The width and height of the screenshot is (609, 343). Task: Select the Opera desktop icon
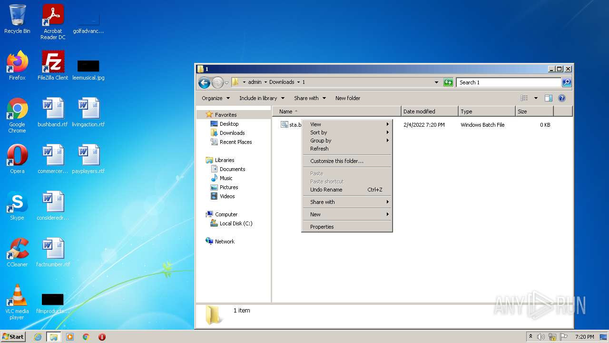[17, 159]
